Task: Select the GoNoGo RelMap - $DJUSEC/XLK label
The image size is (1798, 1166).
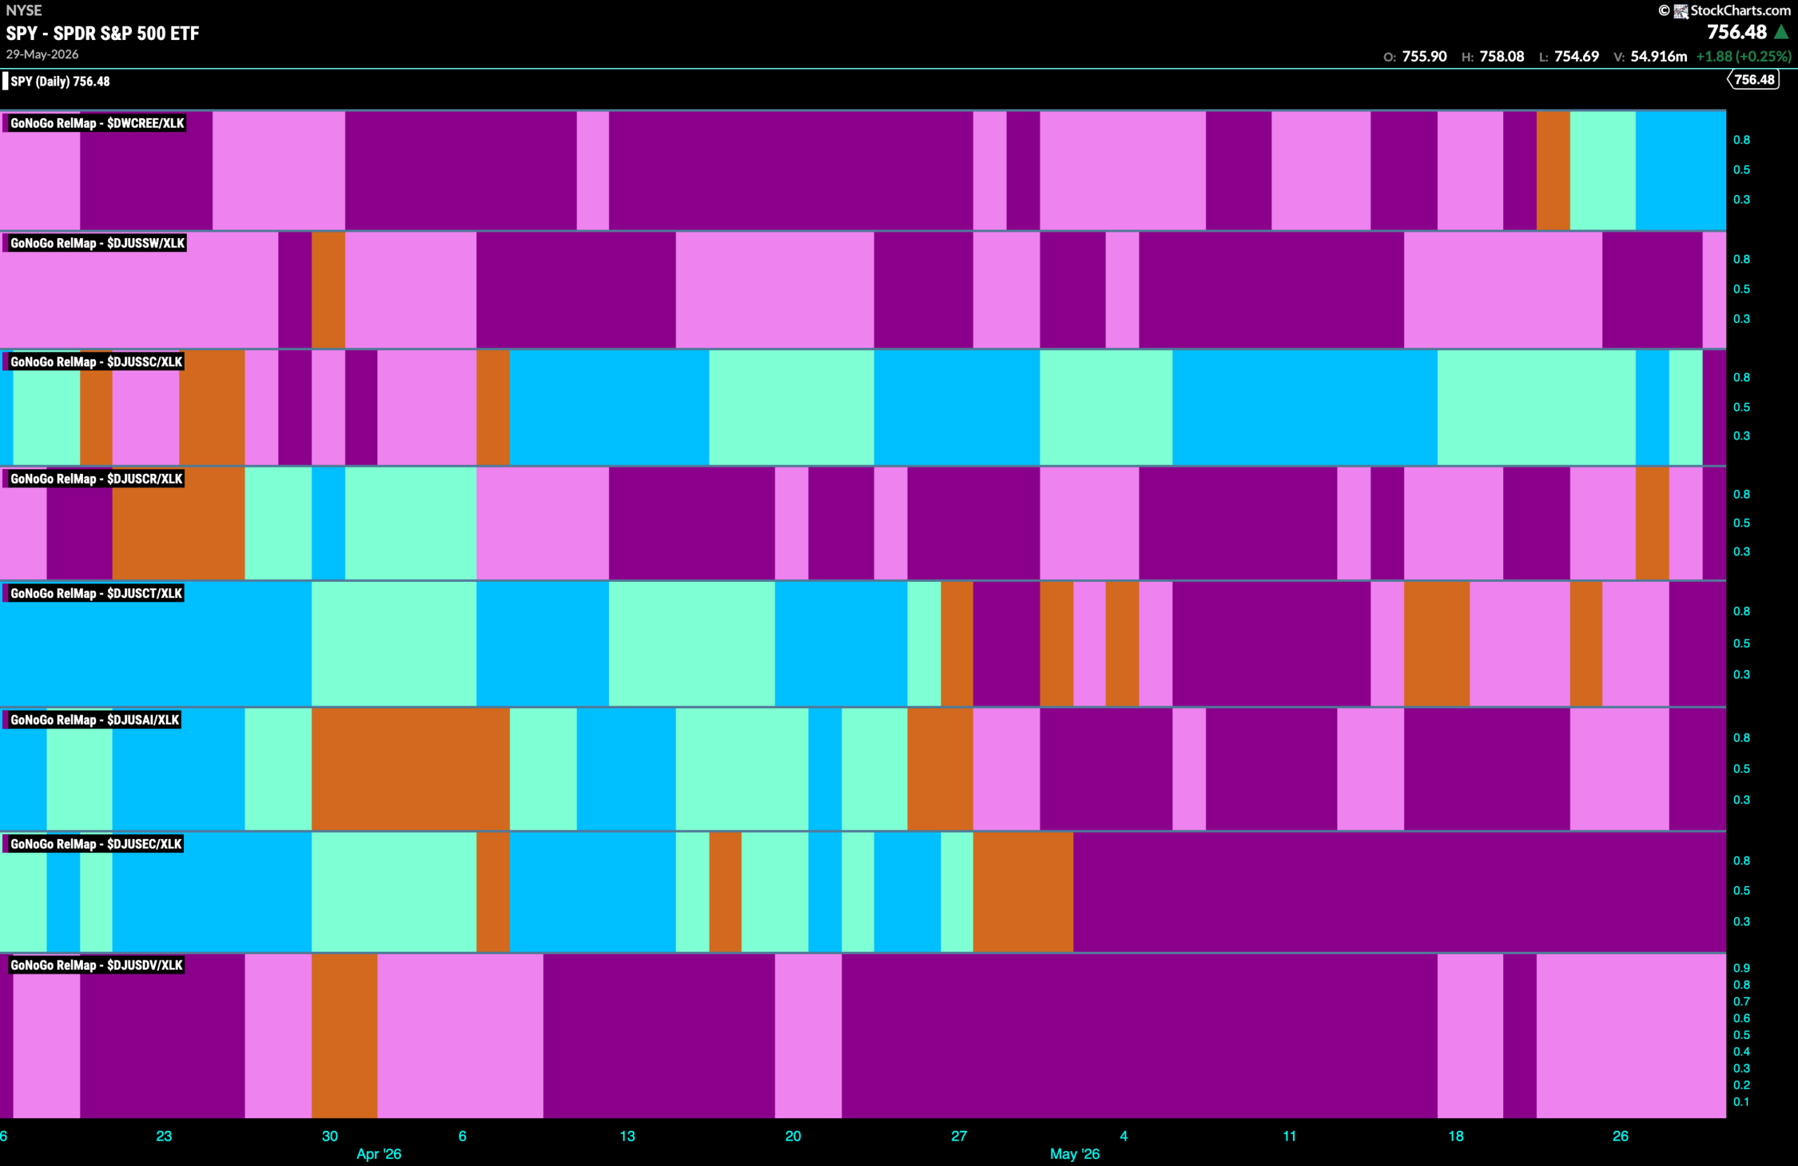Action: pyautogui.click(x=96, y=844)
